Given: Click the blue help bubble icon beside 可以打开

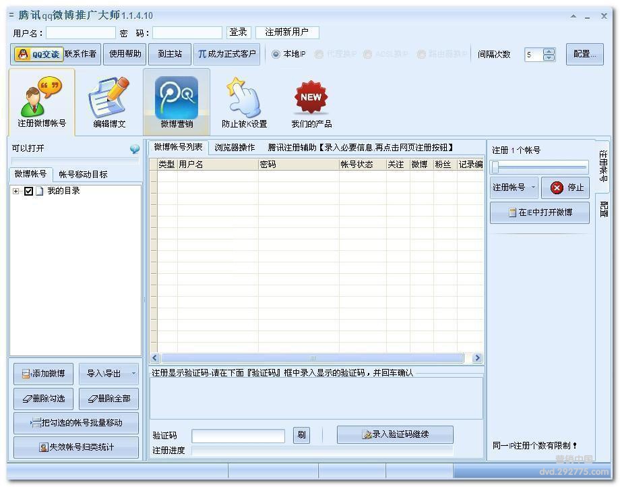Looking at the screenshot, I should click(135, 149).
